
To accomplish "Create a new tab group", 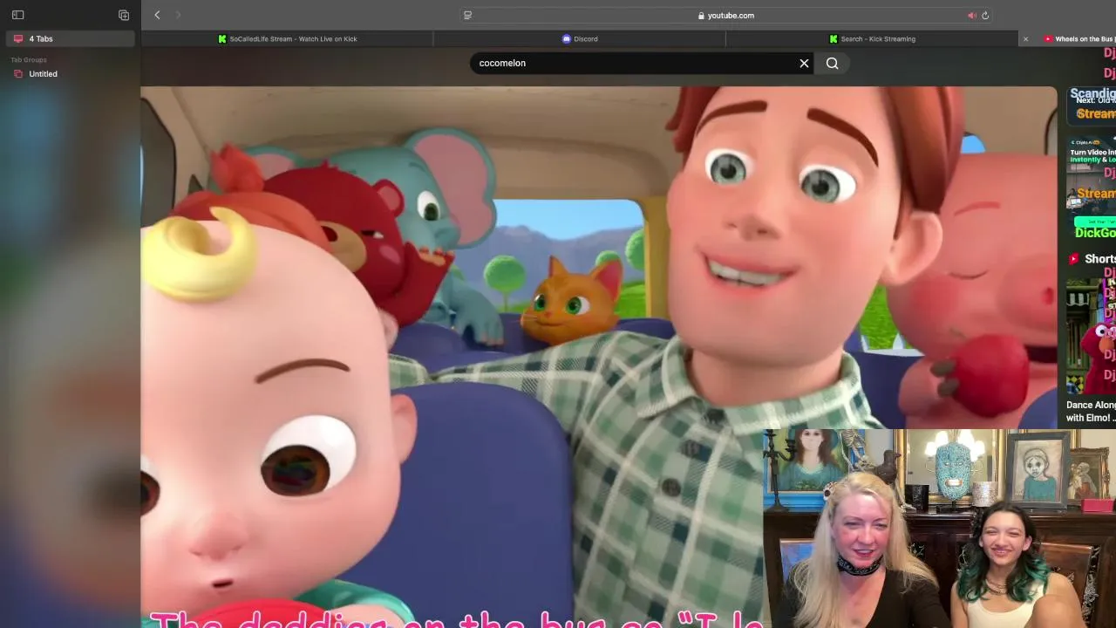I will pyautogui.click(x=124, y=15).
